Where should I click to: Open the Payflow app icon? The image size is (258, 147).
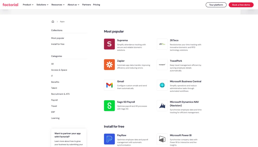tap(109, 139)
